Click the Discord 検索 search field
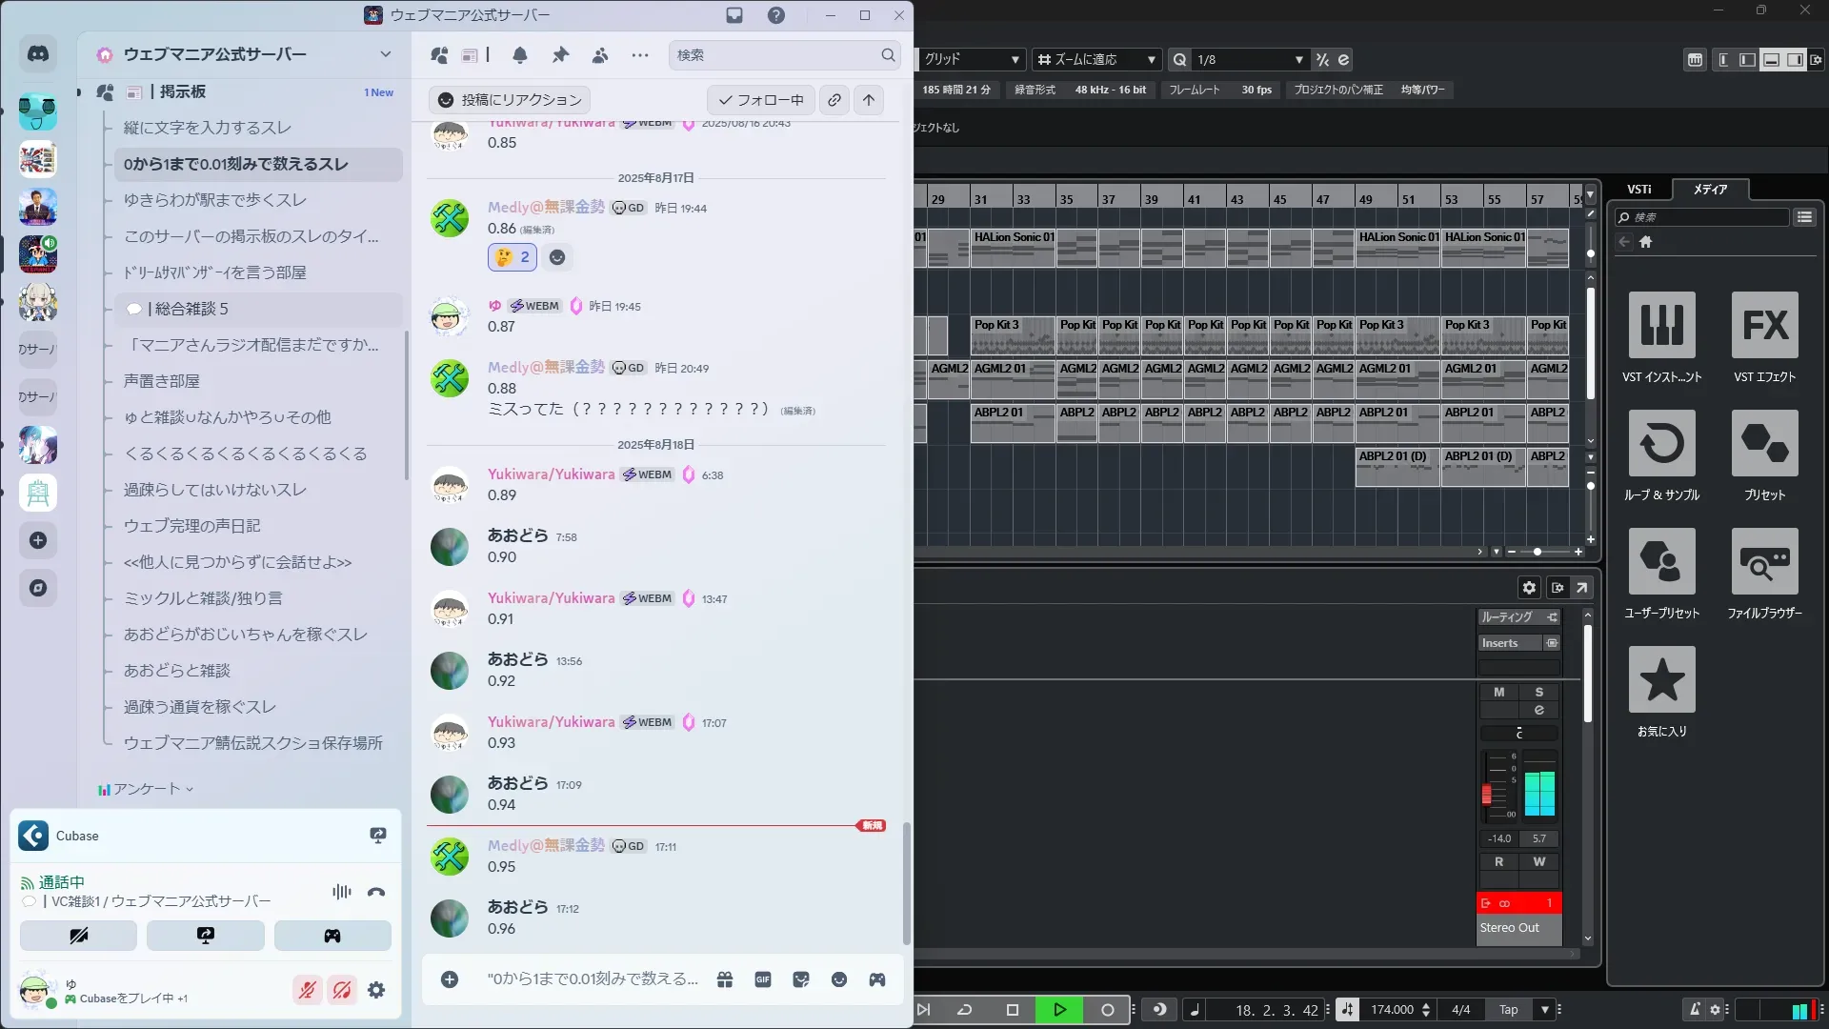1829x1029 pixels. coord(776,55)
